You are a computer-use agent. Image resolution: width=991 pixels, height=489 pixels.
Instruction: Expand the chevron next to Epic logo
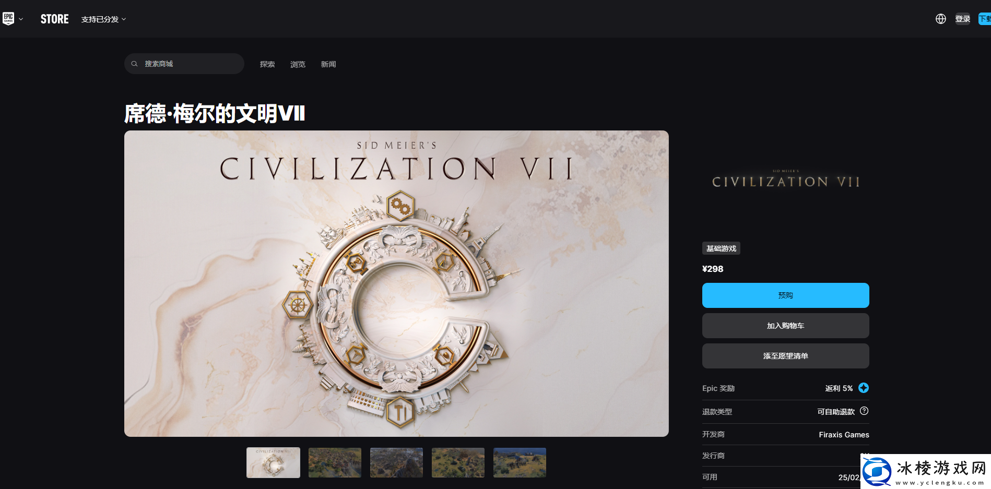click(x=21, y=19)
